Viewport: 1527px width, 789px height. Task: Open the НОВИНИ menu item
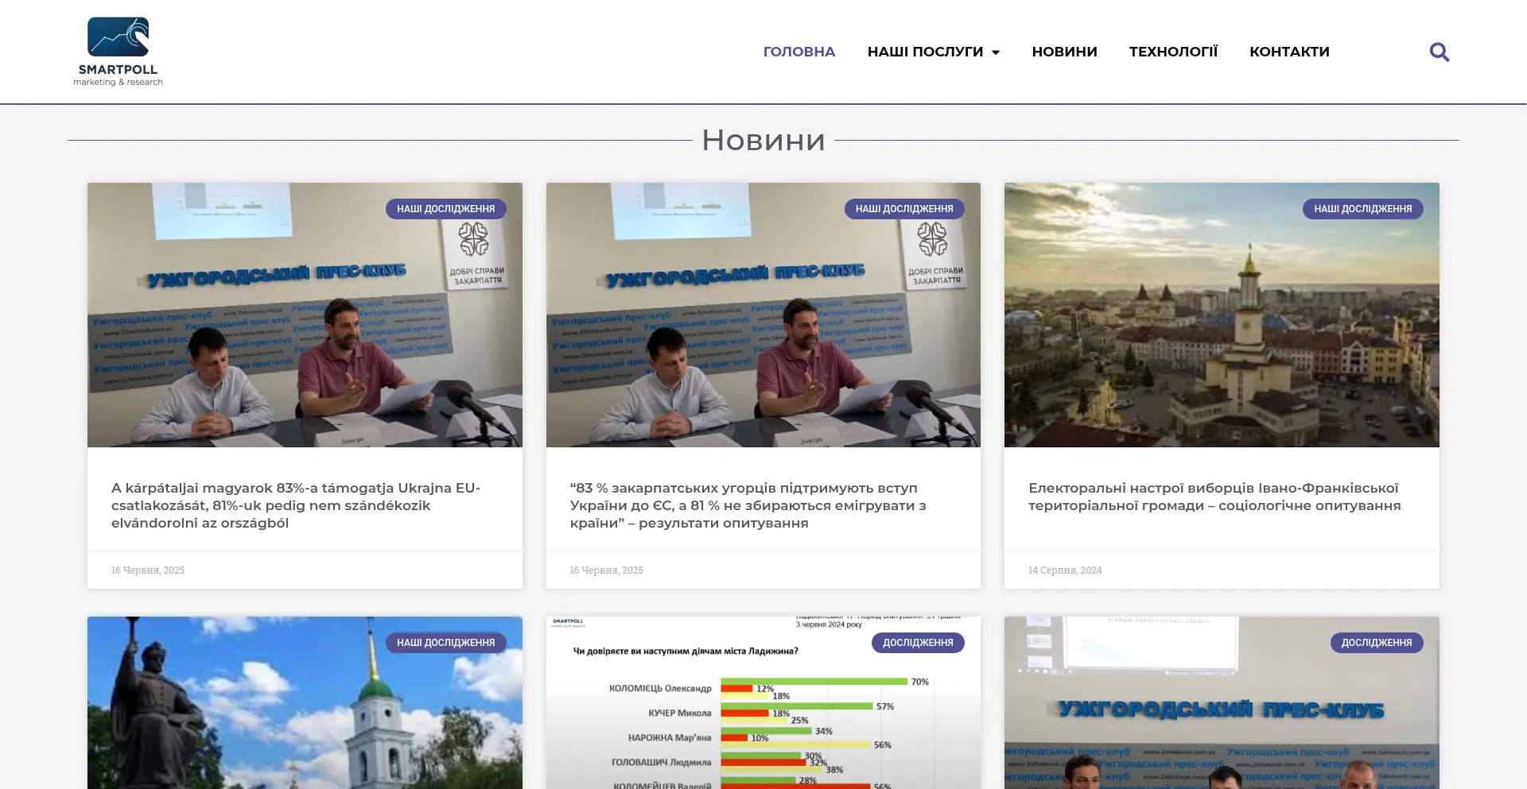pos(1064,52)
